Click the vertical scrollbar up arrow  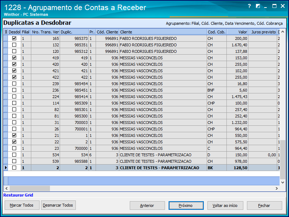click(283, 32)
